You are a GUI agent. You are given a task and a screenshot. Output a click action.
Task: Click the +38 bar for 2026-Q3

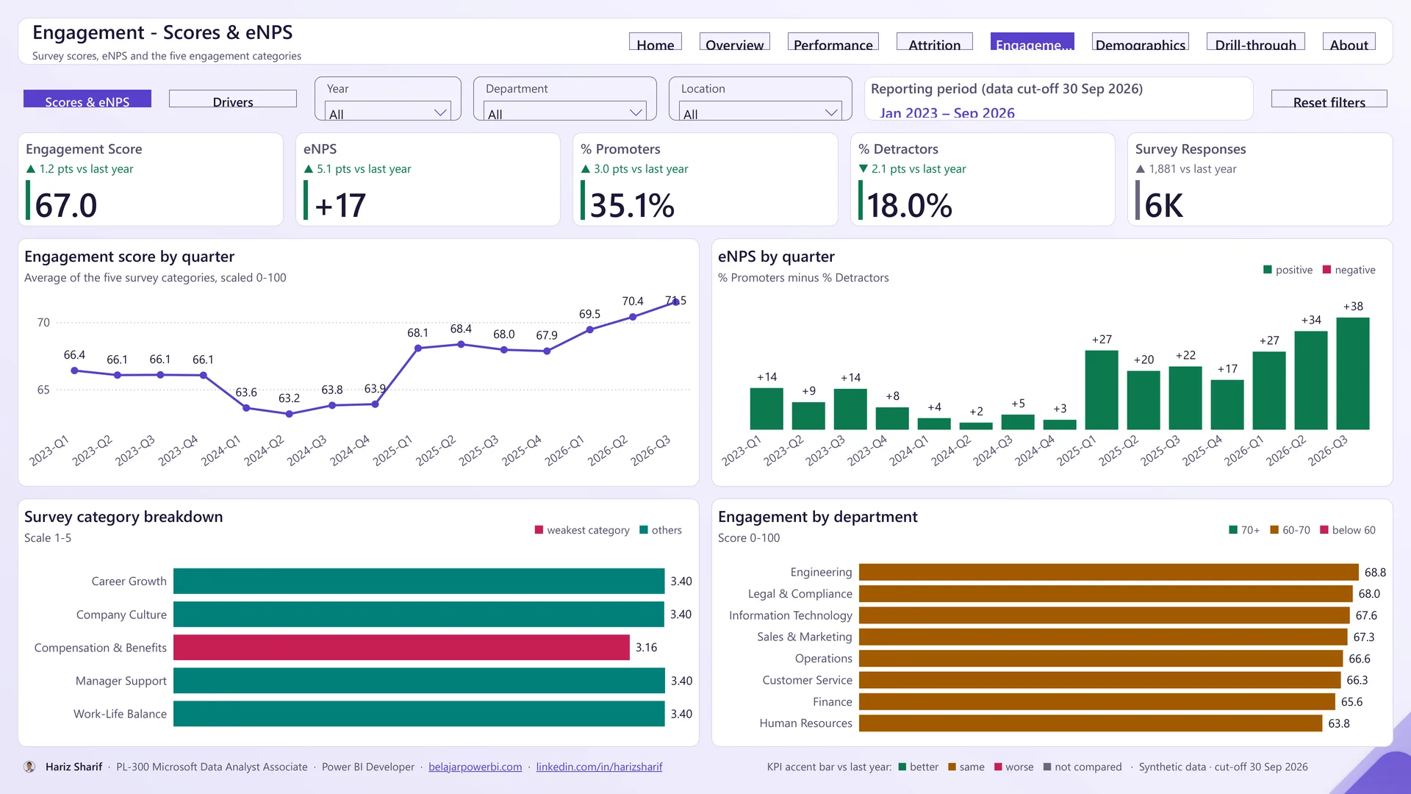click(1353, 373)
